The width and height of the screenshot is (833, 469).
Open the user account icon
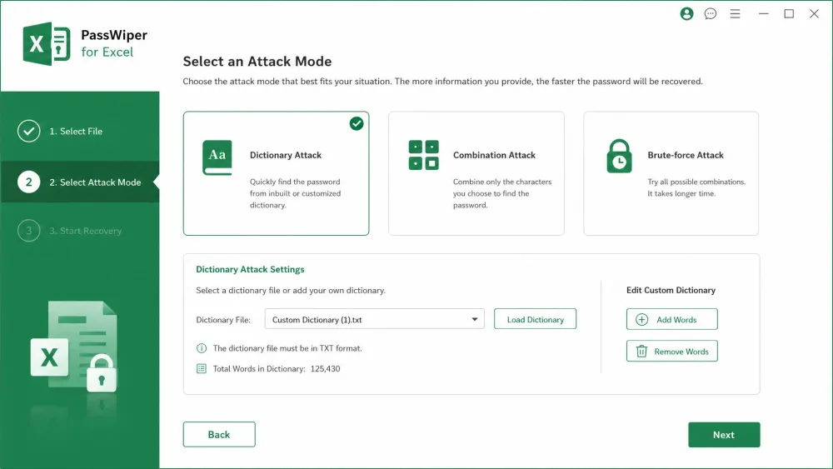(686, 14)
